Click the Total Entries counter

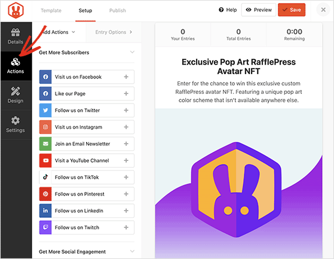tap(238, 35)
